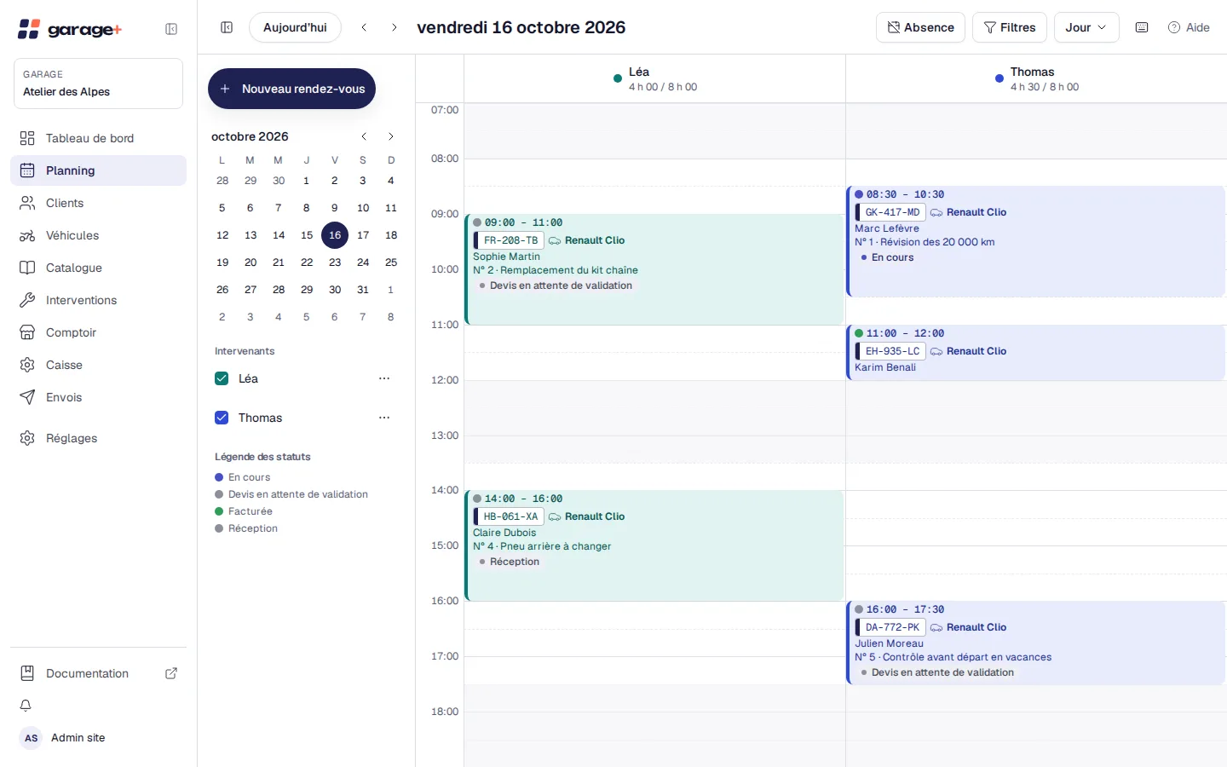Go to next day arrow in header
1227x767 pixels.
(394, 27)
